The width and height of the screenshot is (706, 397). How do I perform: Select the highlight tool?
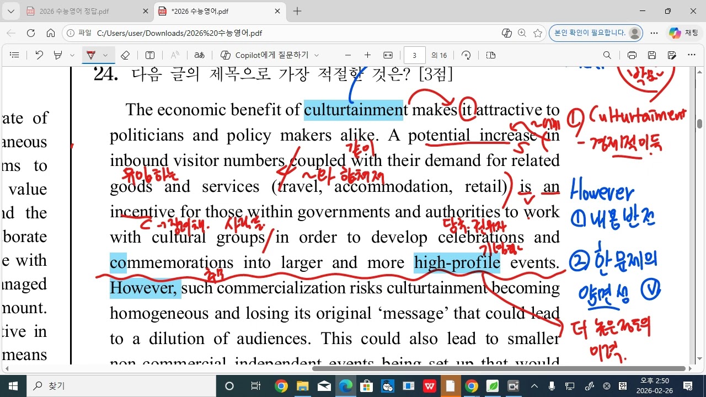[x=58, y=55]
